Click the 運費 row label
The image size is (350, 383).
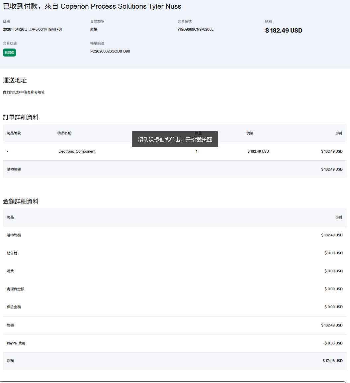[x=10, y=271]
